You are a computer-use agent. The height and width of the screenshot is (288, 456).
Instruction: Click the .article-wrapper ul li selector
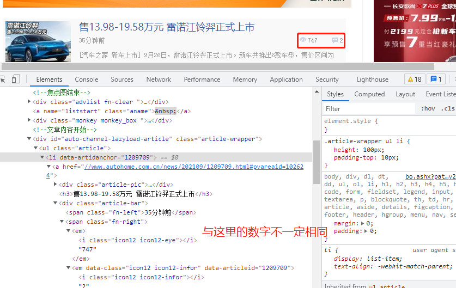363,141
